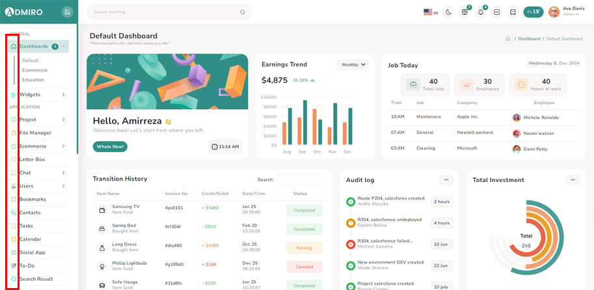Click the bookmark icon in the header
The height and width of the screenshot is (290, 594).
[513, 12]
